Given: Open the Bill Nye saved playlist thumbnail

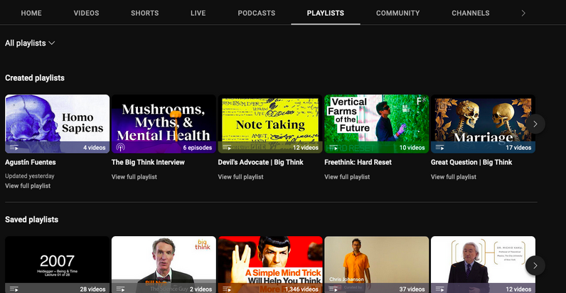Looking at the screenshot, I should tap(164, 265).
